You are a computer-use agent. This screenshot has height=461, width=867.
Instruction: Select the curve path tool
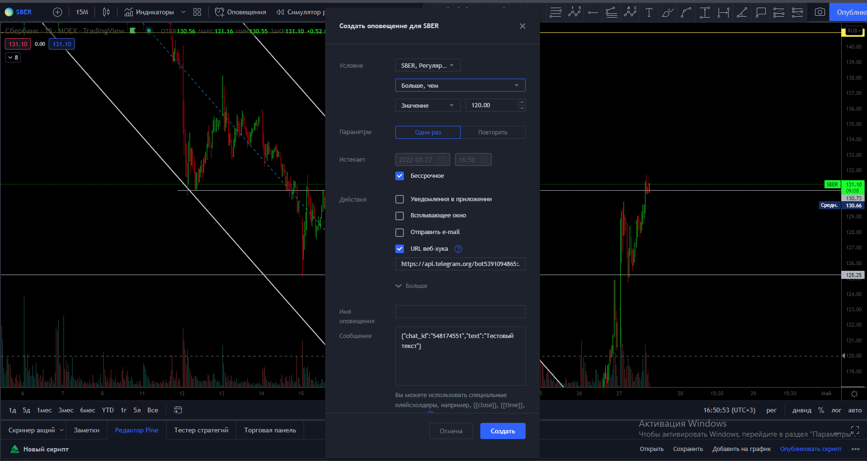tap(686, 12)
